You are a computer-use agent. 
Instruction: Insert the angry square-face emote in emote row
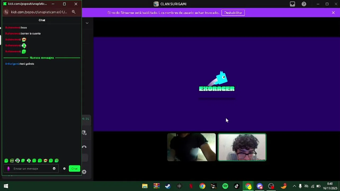(x=12, y=160)
